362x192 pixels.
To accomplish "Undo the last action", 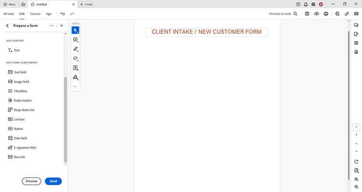I will pyautogui.click(x=63, y=14).
